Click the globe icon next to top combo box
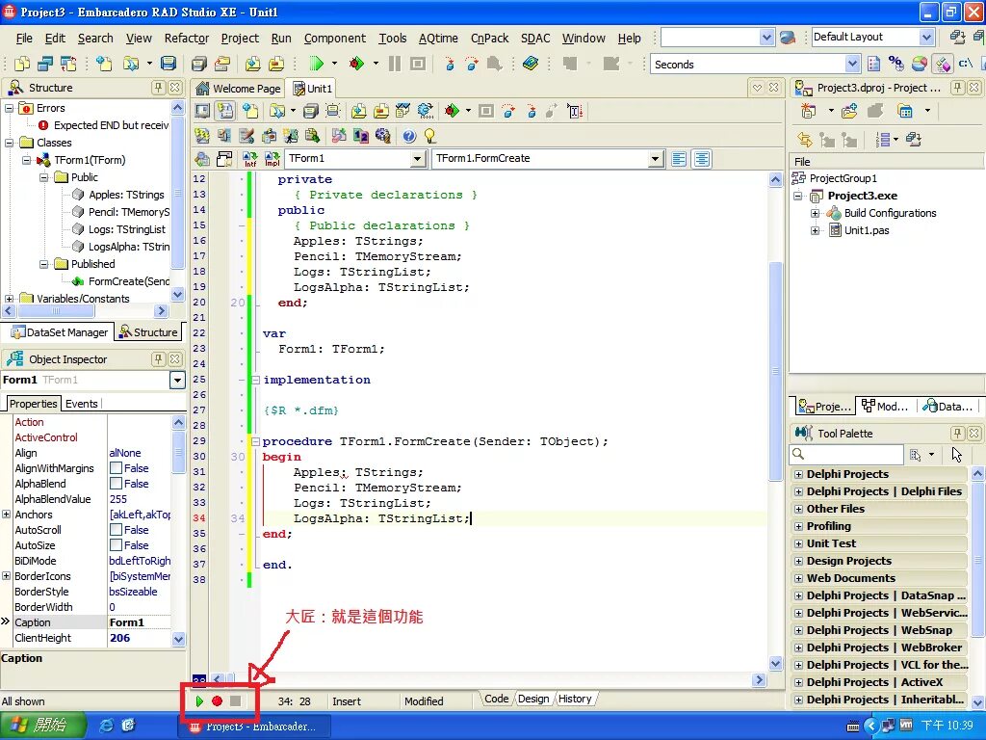The image size is (986, 740). coord(788,38)
